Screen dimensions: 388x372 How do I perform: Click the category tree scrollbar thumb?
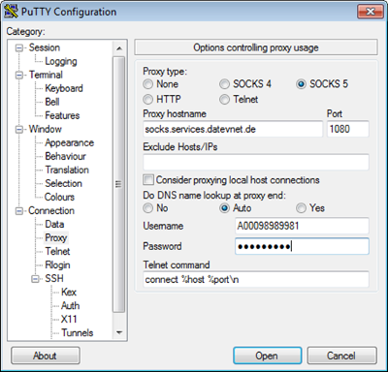pyautogui.click(x=118, y=184)
